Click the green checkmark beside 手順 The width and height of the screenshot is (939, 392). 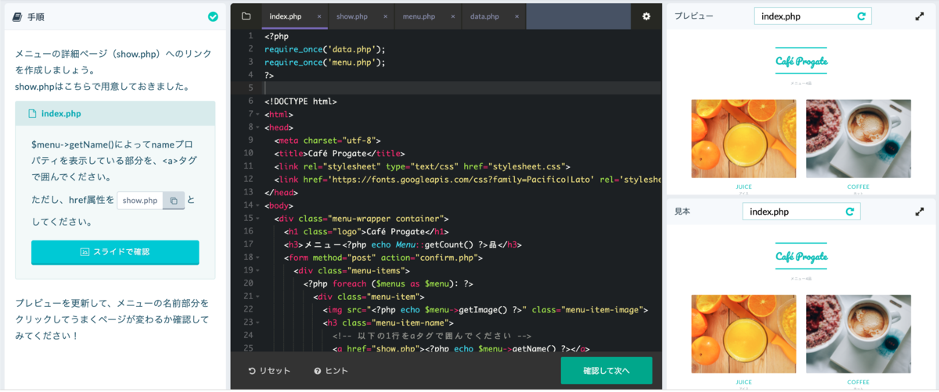click(213, 16)
